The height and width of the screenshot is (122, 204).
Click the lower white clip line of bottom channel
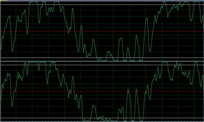point(102,118)
